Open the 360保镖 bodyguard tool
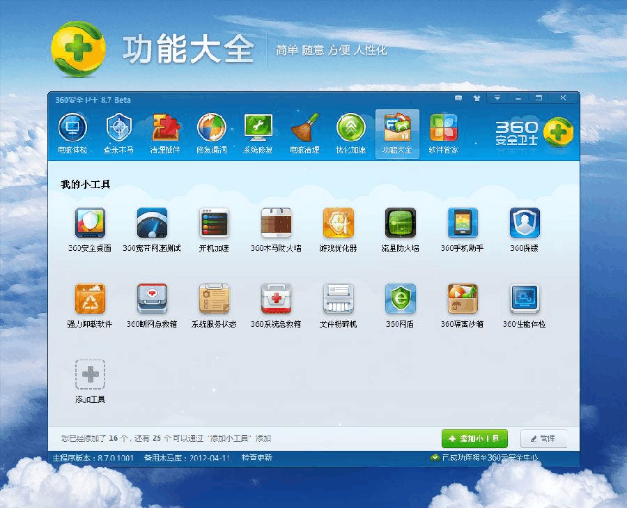Viewport: 627px width, 508px height. point(524,229)
